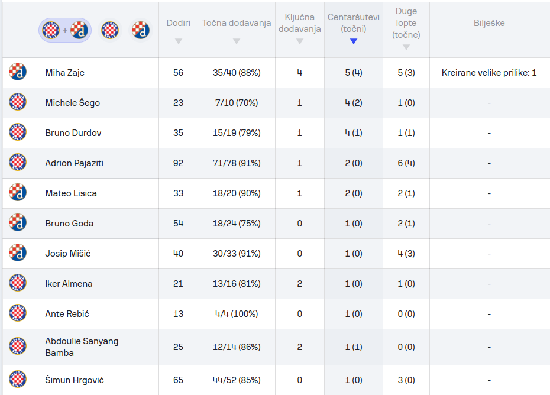This screenshot has height=395, width=550.
Task: Open Ante Rebić's player name link
Action: (67, 314)
